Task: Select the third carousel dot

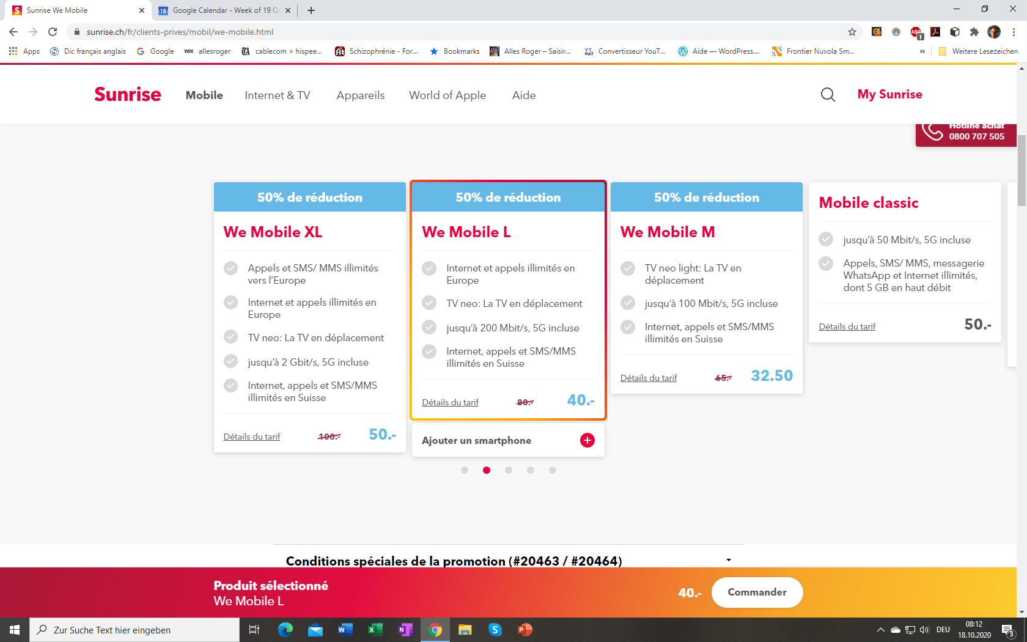Action: (509, 470)
